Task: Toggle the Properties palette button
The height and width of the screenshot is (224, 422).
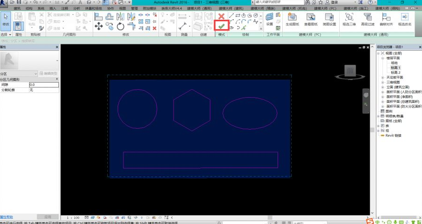Action: point(18,26)
